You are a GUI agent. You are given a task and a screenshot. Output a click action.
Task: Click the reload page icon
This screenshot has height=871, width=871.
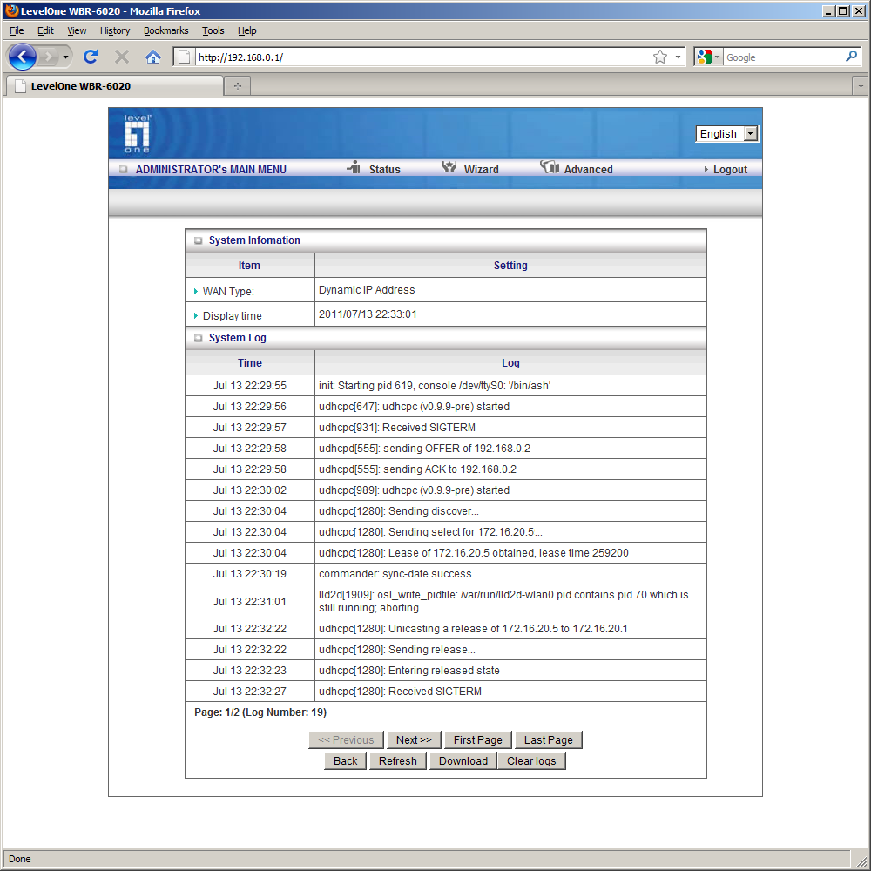coord(91,57)
